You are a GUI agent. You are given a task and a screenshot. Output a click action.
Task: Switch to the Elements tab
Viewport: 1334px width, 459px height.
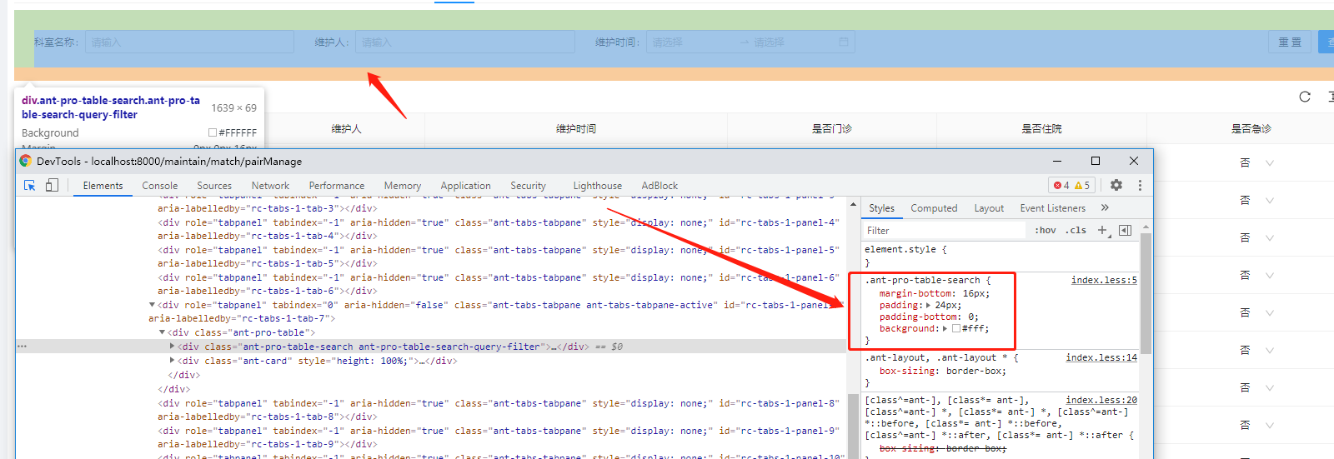[103, 186]
